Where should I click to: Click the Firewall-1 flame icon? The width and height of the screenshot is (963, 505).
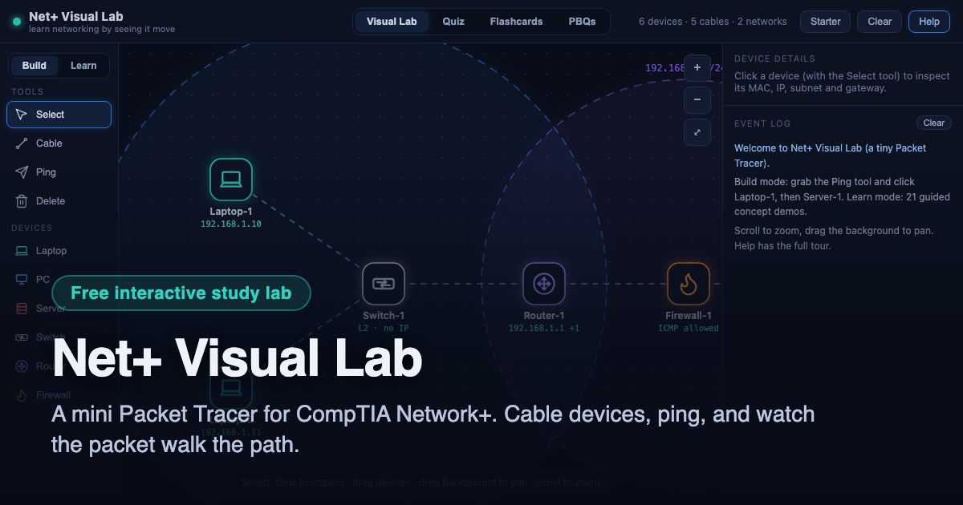coord(689,284)
